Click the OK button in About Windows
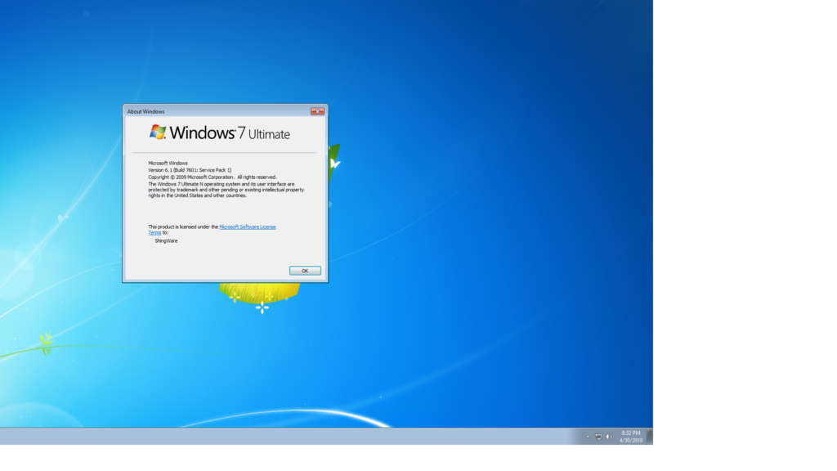The image size is (837, 471). pyautogui.click(x=305, y=271)
